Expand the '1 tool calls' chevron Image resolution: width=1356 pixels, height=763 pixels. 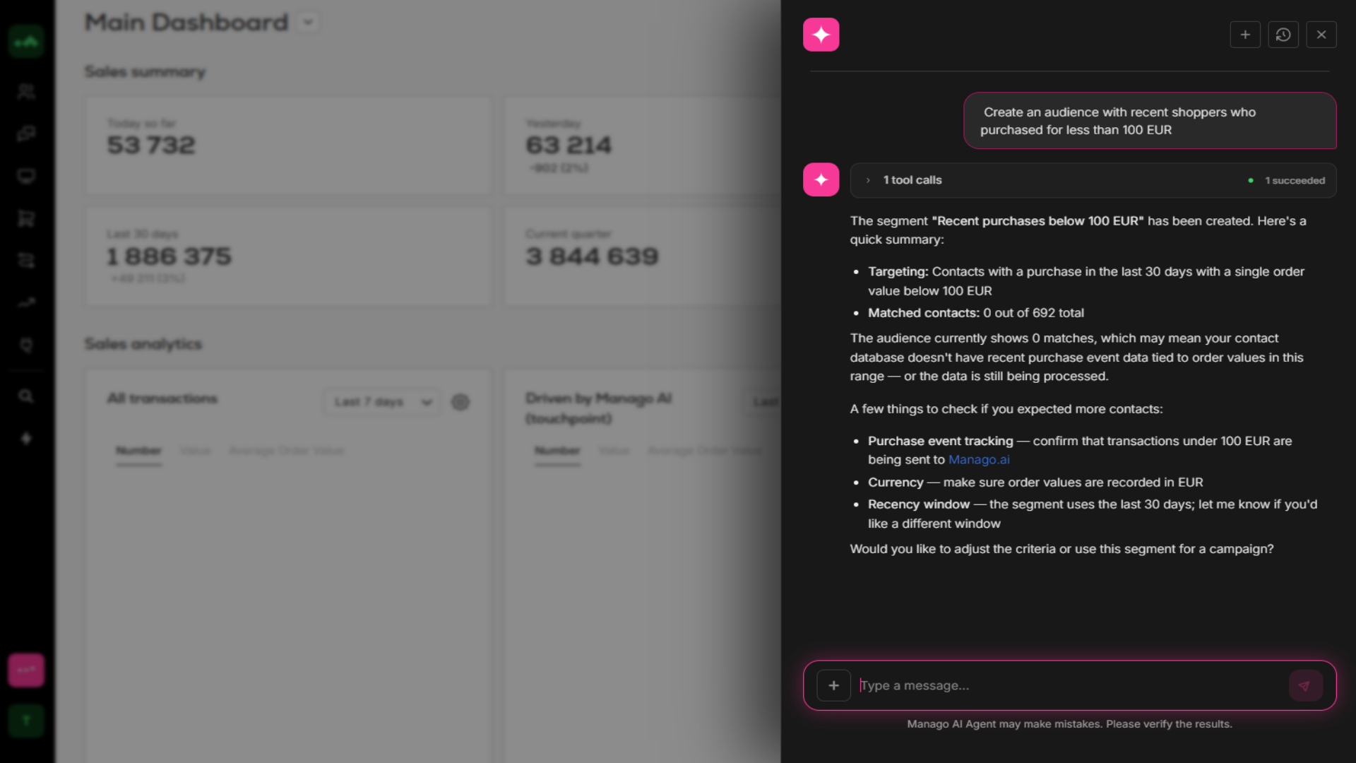click(868, 180)
